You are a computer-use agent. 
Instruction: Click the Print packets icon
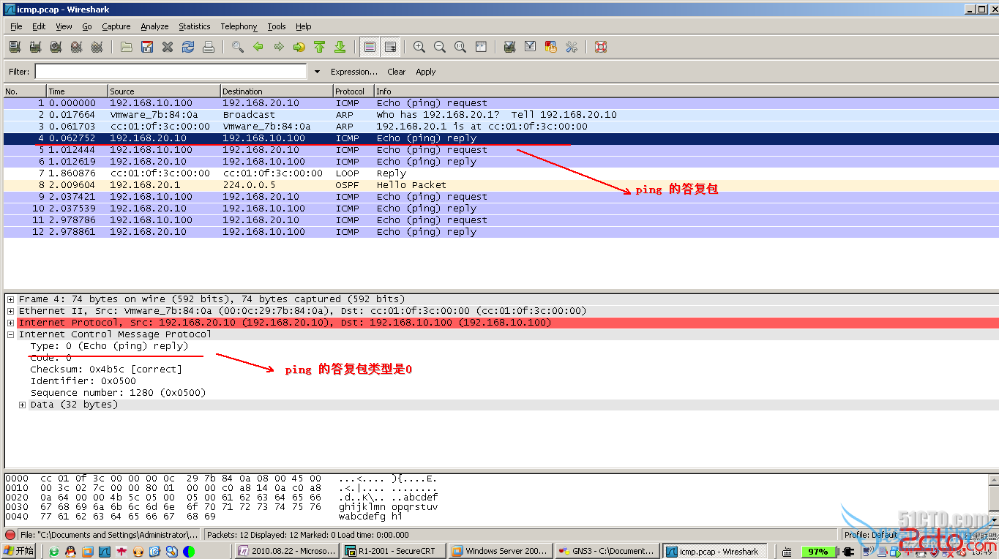pos(209,47)
